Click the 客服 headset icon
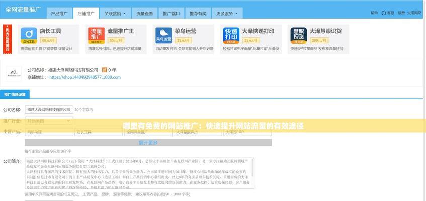426x201 pixels. pos(384,13)
